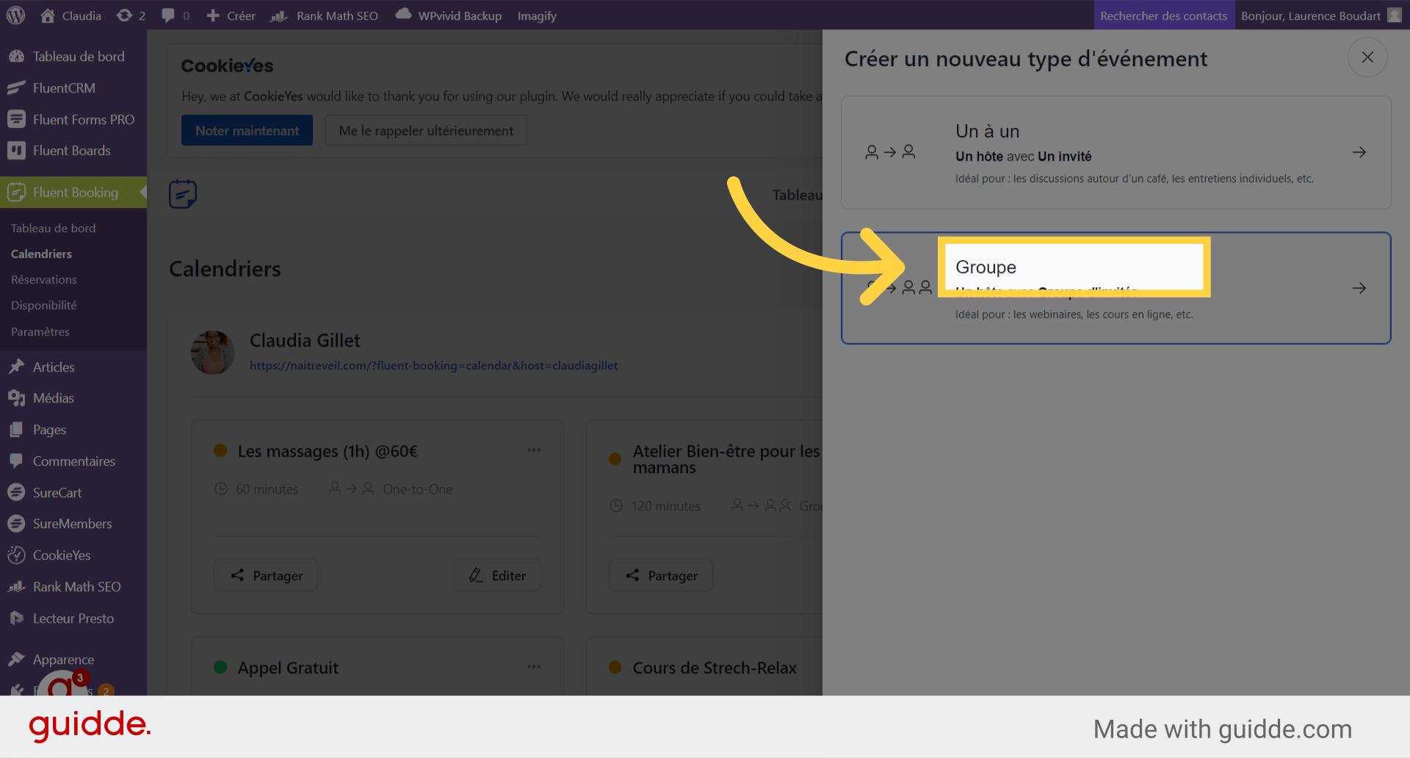The height and width of the screenshot is (758, 1410).
Task: Open Articles in the sidebar
Action: coord(73,367)
